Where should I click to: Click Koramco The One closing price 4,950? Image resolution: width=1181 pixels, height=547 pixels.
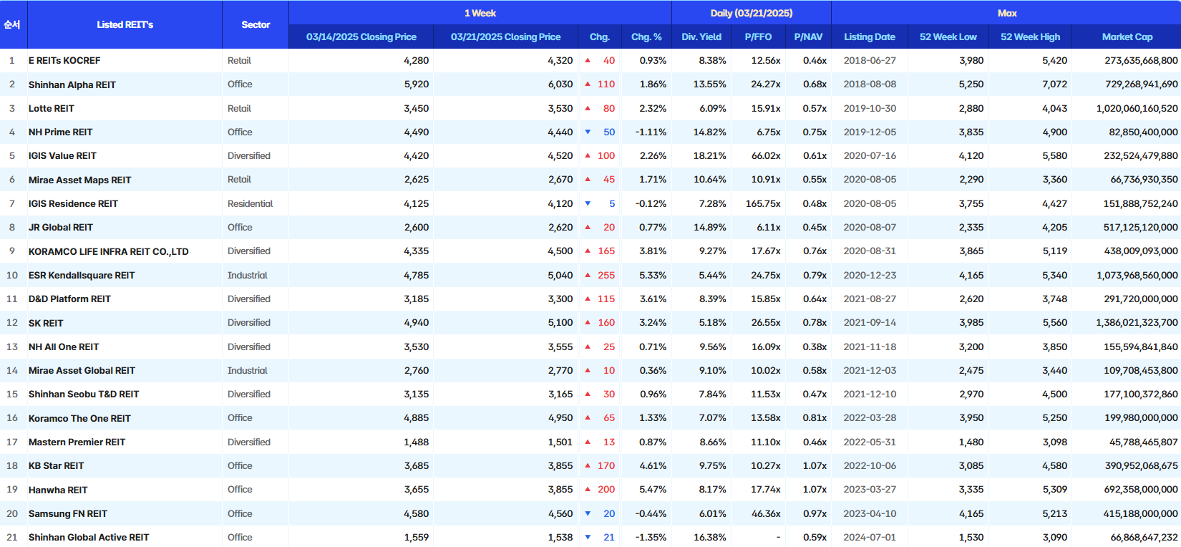[560, 418]
